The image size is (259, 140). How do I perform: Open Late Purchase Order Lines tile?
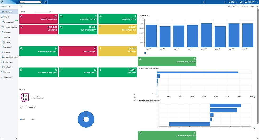tap(167, 135)
